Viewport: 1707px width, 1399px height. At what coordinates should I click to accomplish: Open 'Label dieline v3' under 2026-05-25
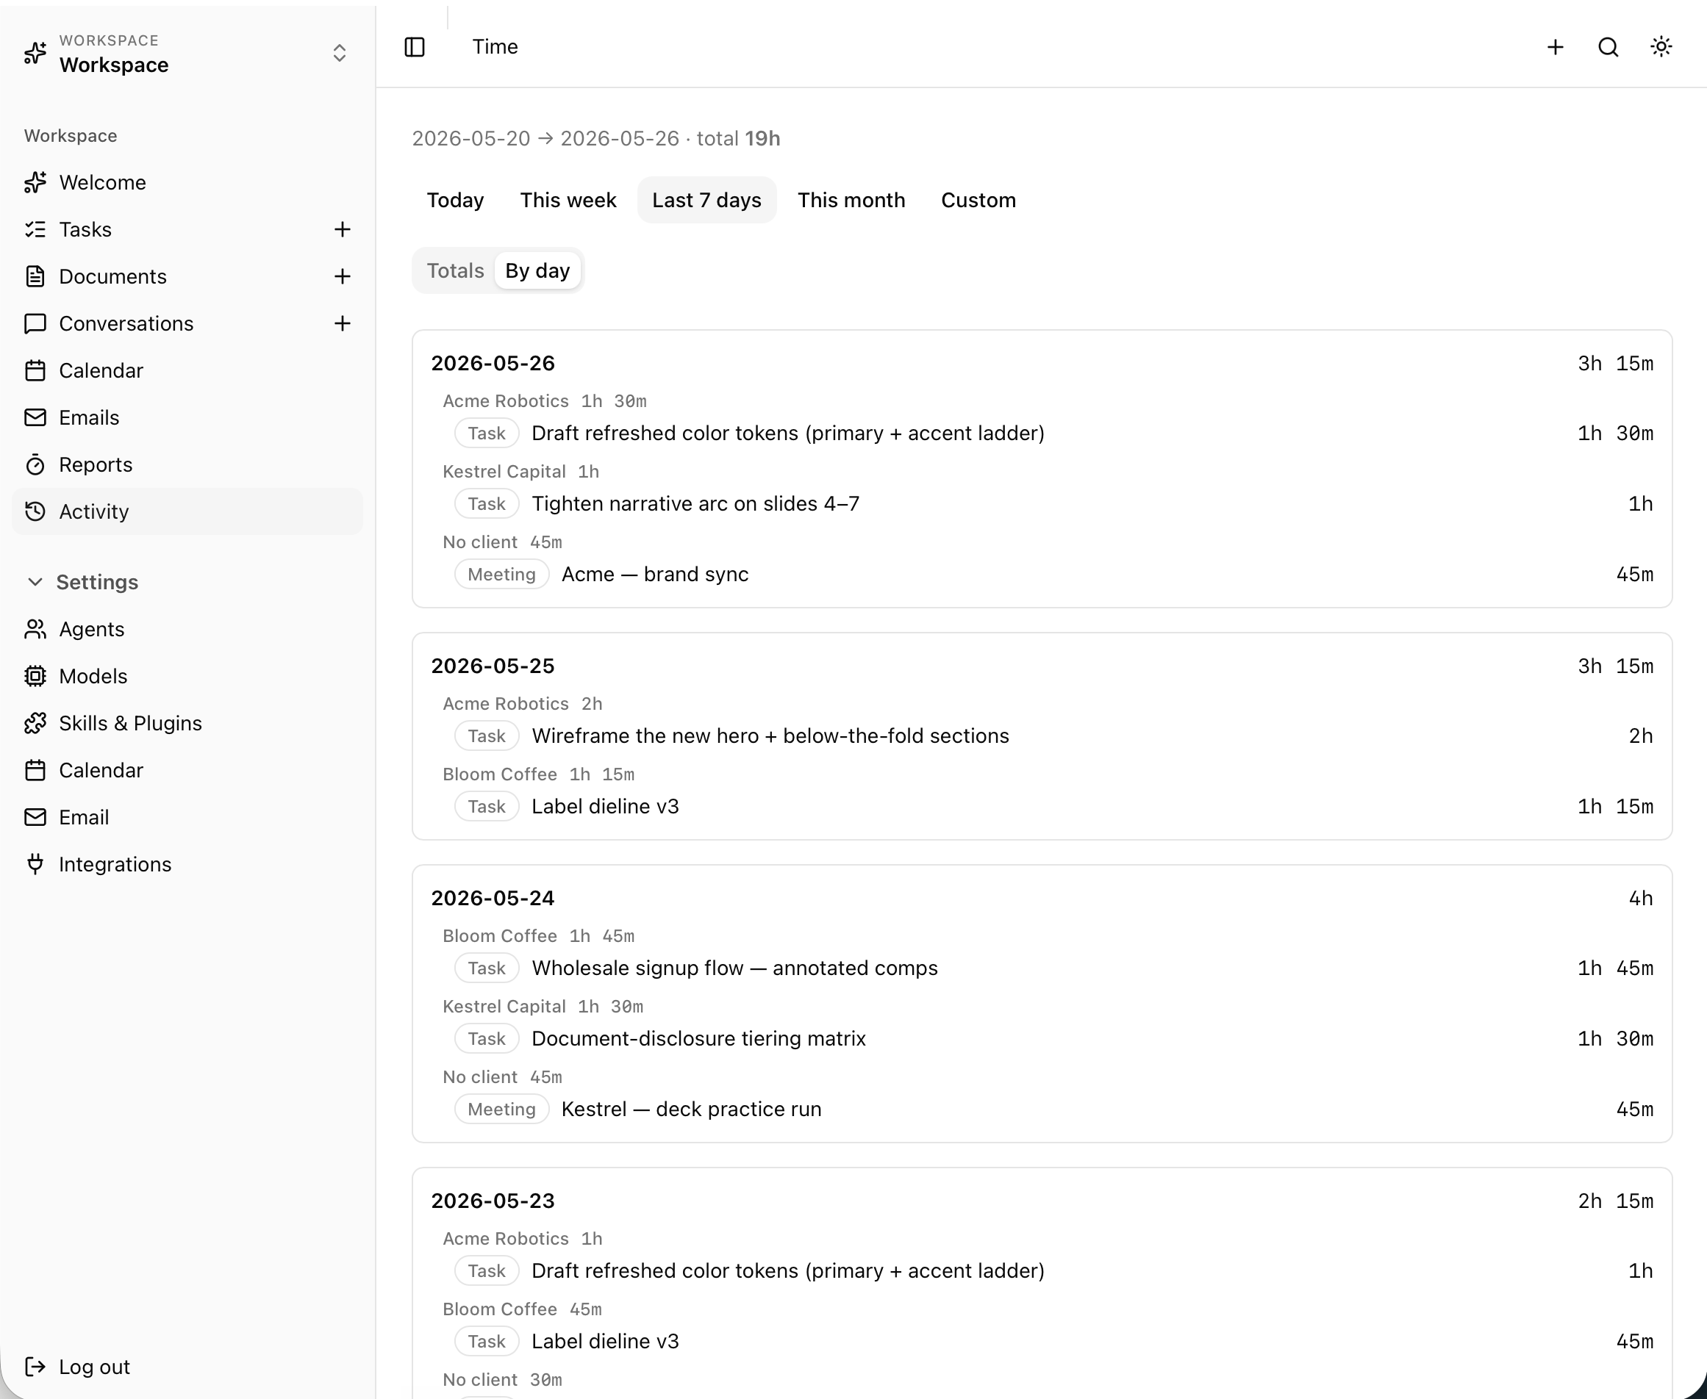coord(605,807)
